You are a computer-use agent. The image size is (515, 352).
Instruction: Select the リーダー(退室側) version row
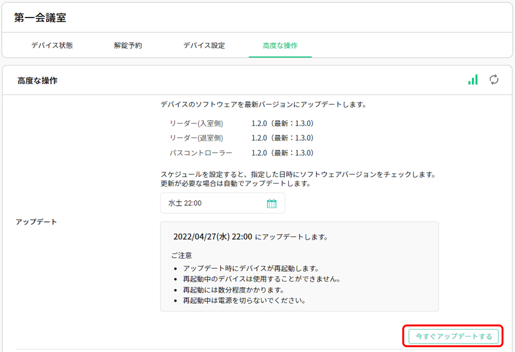point(197,138)
